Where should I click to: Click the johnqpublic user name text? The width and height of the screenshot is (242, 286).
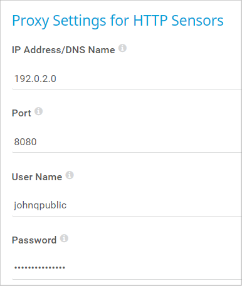click(40, 205)
